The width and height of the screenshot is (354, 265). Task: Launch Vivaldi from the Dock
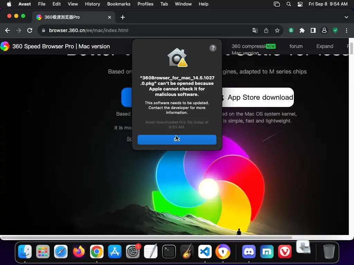[x=285, y=252]
